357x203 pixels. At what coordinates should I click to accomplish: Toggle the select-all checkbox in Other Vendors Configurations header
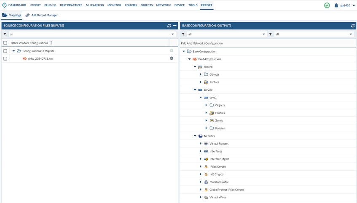[5, 43]
